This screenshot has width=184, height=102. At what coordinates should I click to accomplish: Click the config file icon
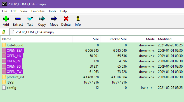pos(4,87)
